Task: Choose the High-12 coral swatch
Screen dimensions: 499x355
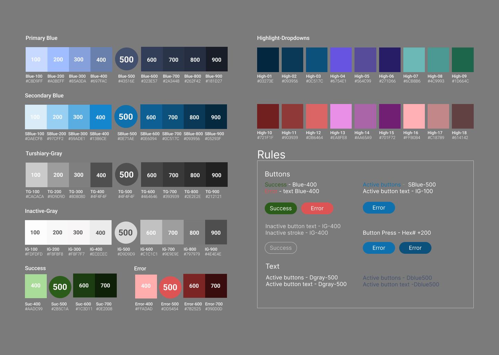Action: 317,116
